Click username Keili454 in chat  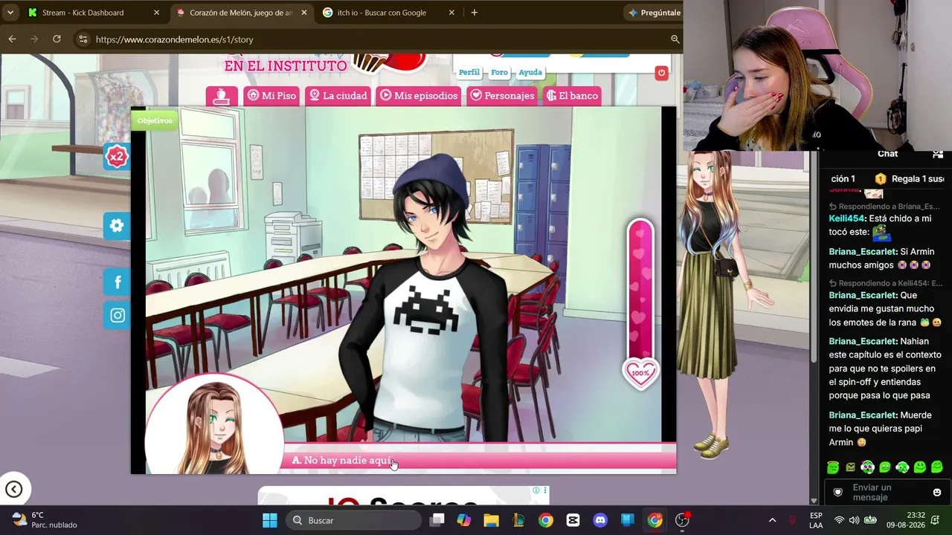(847, 218)
